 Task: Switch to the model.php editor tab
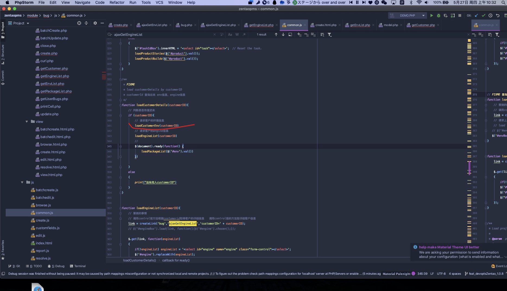pos(391,25)
